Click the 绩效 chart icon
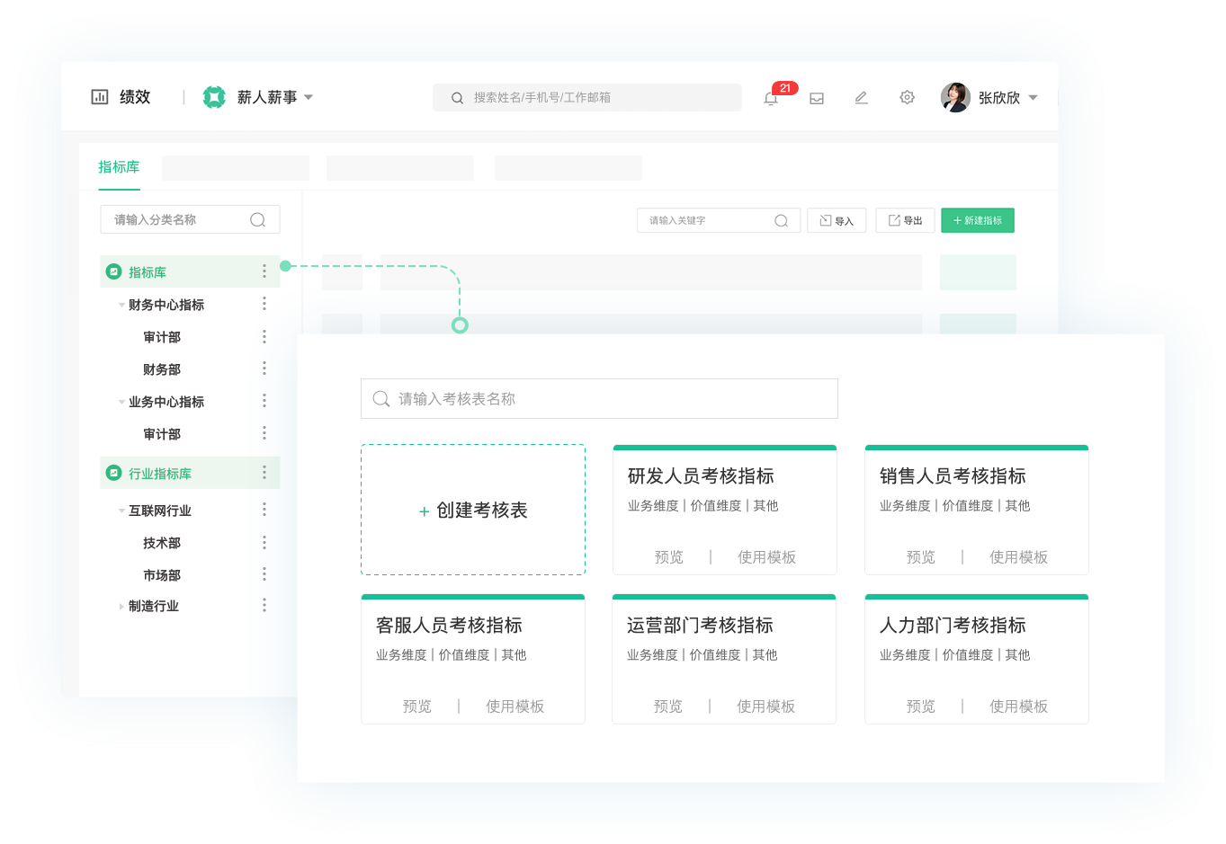Viewport: 1226px width, 844px height. pyautogui.click(x=100, y=97)
